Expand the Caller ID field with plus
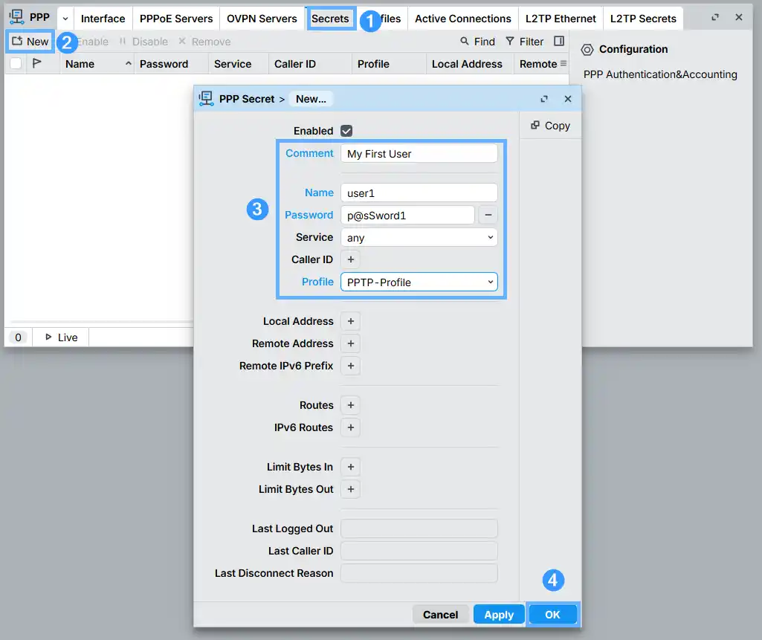Screen dimensions: 762x640 point(350,259)
